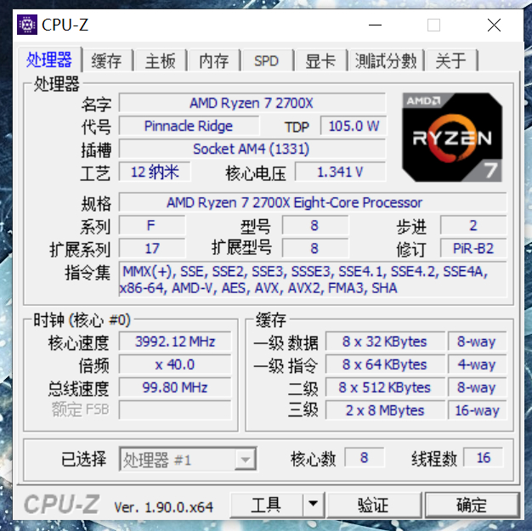
Task: Click the 验证 button
Action: click(374, 505)
